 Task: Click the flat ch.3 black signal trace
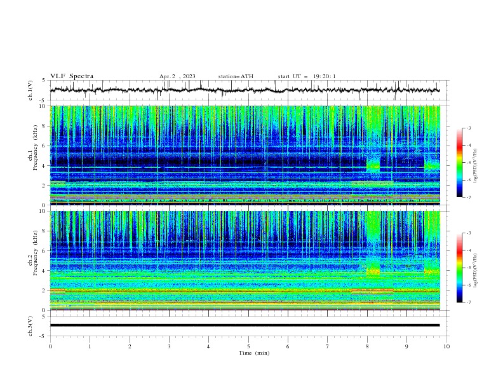[x=245, y=325]
